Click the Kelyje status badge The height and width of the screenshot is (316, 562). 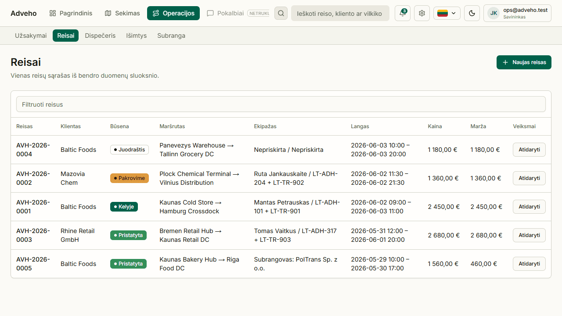(x=124, y=207)
